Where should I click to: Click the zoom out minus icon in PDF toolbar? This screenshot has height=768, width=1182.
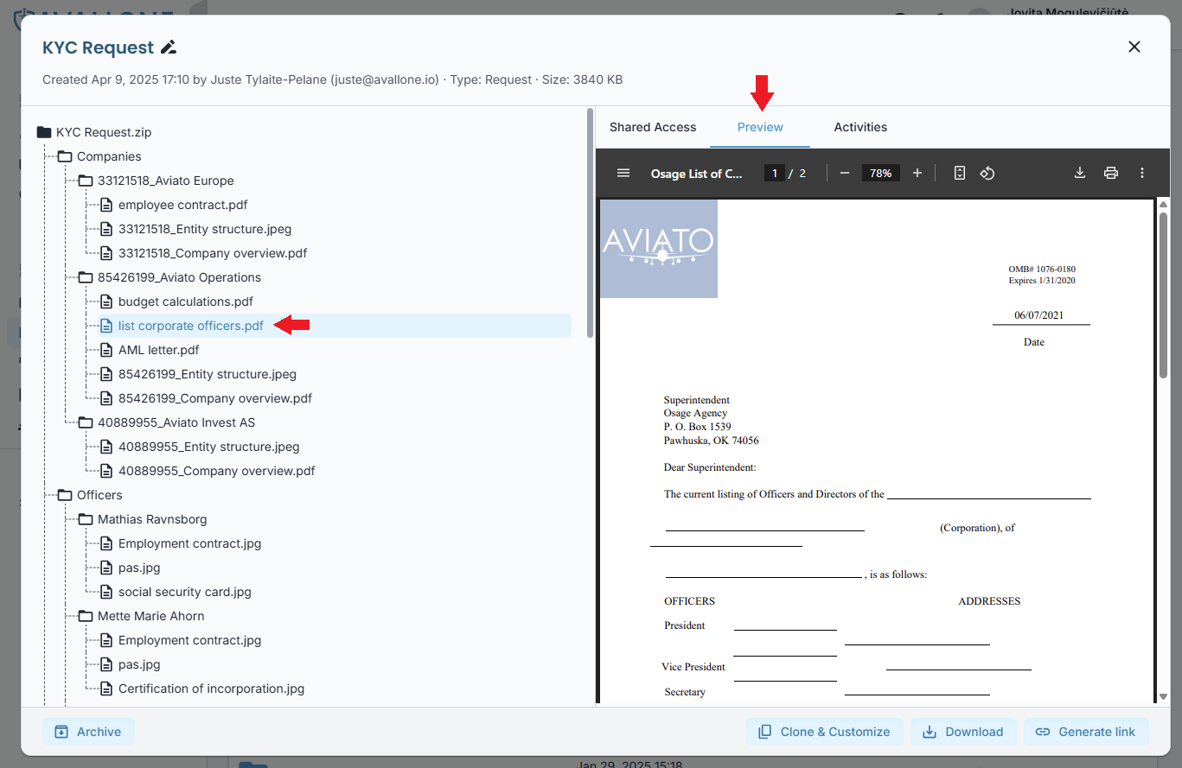[x=845, y=173]
